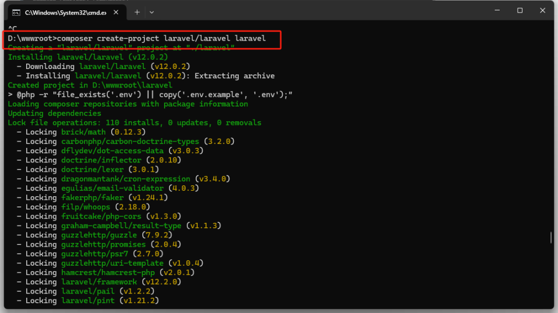Image resolution: width=558 pixels, height=313 pixels.
Task: Click version (v12.2.0) of laravel/framework
Action: 161,282
